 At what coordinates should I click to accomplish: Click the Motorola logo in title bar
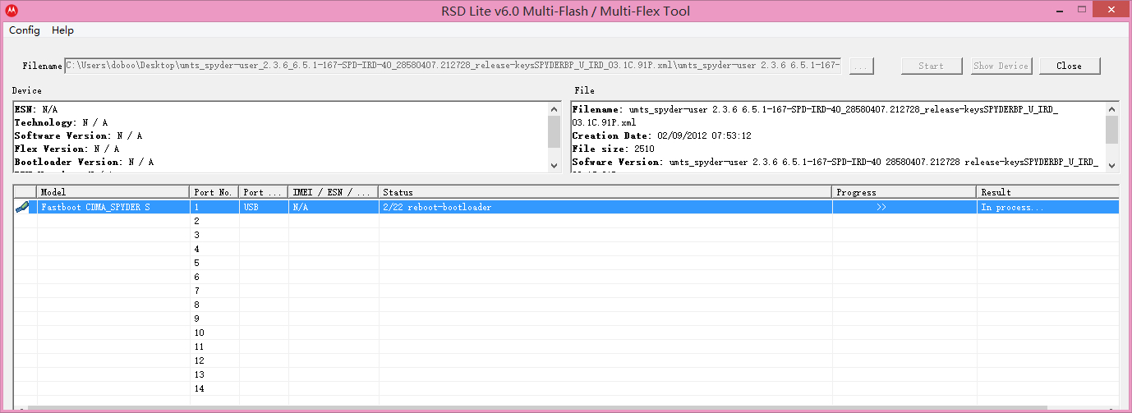[x=11, y=10]
